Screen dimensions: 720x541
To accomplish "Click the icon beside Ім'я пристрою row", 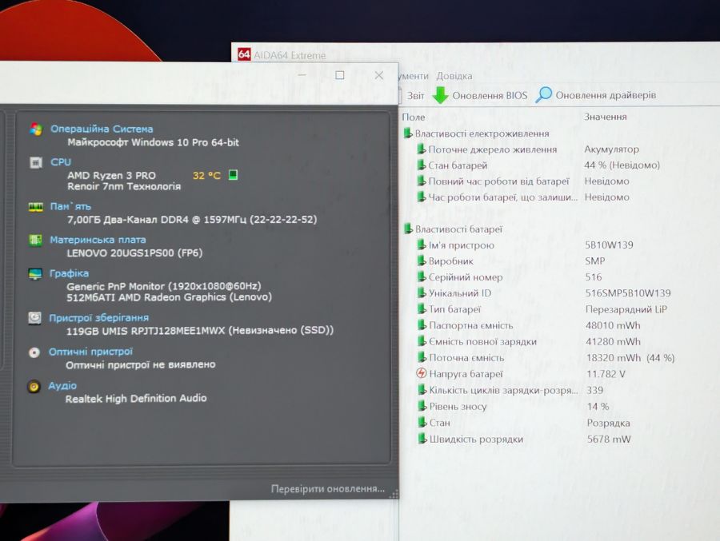I will (x=421, y=245).
